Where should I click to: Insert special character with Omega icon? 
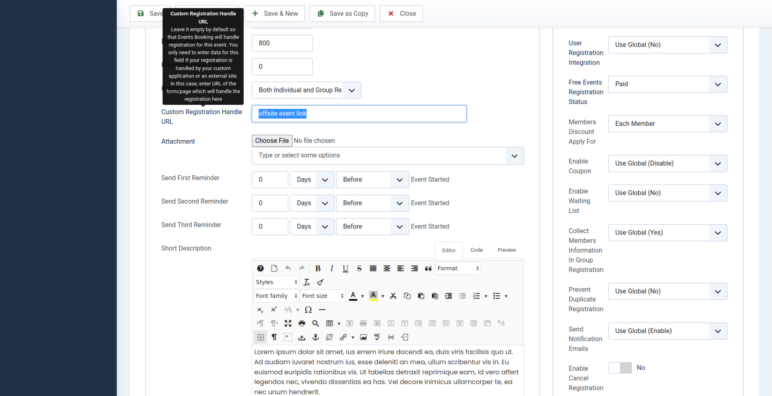(308, 310)
